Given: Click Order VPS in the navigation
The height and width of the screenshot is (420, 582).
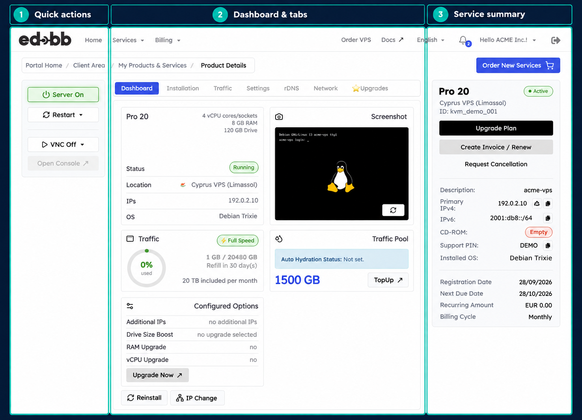Looking at the screenshot, I should tap(356, 40).
